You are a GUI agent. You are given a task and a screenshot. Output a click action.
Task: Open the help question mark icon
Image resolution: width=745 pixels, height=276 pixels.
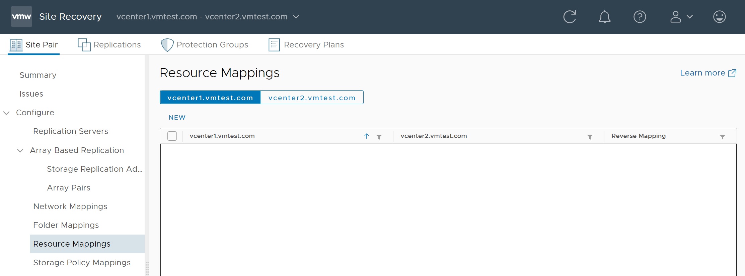pos(640,17)
